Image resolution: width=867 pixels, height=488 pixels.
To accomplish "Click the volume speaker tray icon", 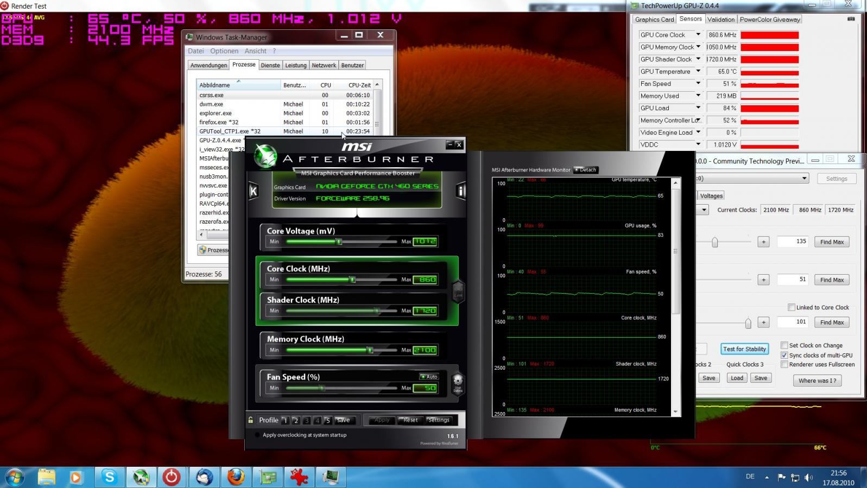I will point(808,477).
